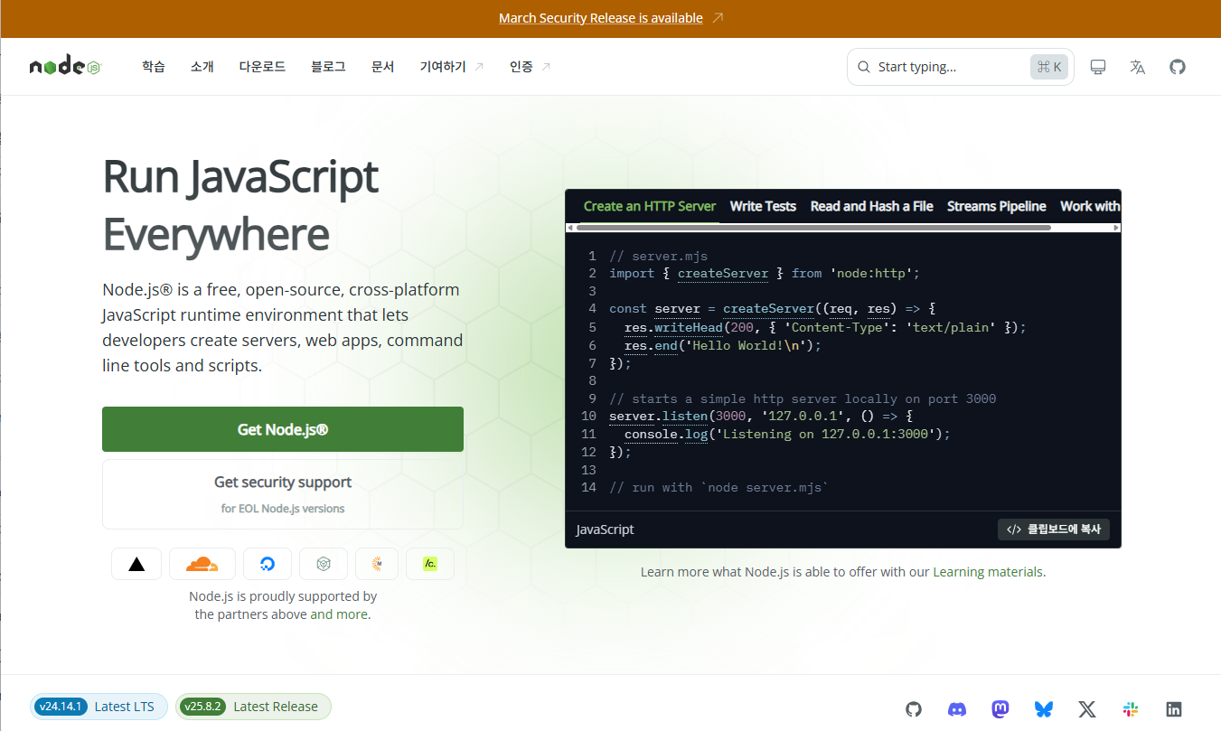Open the LinkedIn icon in the footer
1221x731 pixels.
[1173, 709]
